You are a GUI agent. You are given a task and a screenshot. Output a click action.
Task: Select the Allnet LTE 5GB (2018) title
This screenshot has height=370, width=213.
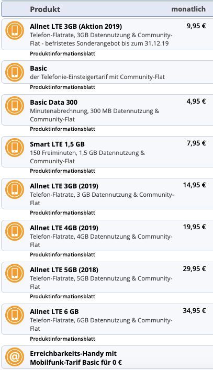click(x=64, y=270)
